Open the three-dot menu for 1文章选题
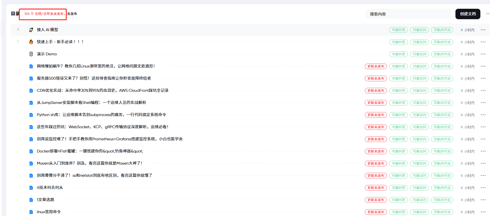 click(x=483, y=200)
